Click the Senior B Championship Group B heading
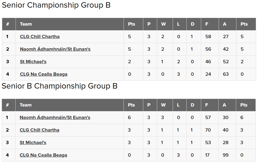 60,86
